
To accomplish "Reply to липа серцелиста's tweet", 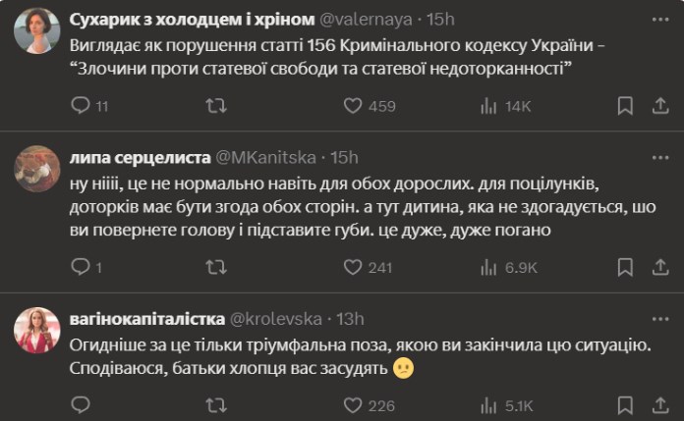I will [x=83, y=267].
